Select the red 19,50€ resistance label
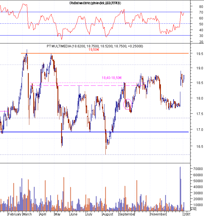The width and height of the screenshot is (204, 216). [94, 50]
